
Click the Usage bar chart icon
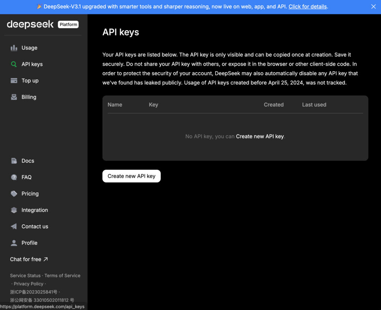(14, 48)
